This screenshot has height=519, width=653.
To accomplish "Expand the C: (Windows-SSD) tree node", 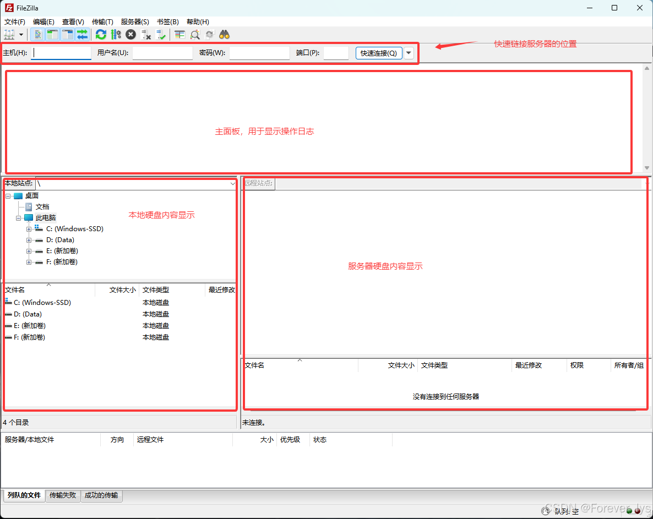I will (x=29, y=229).
